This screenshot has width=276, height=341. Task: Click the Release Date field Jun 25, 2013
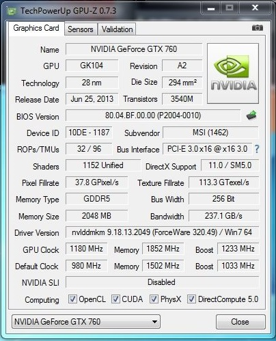pos(92,99)
